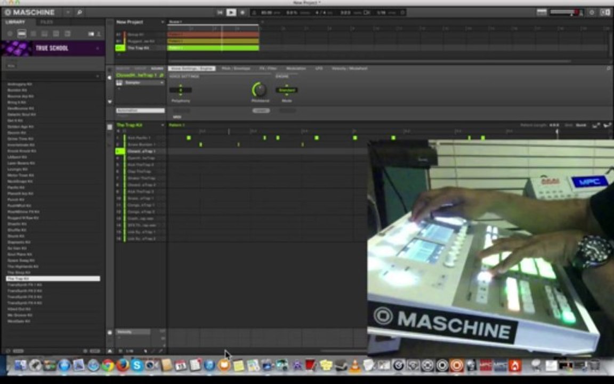Select the Kick sound slot 1

point(140,138)
